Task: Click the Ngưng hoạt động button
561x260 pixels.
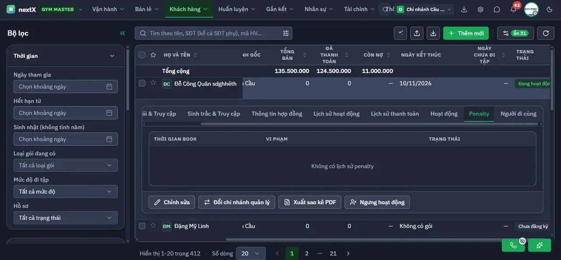Action: coord(377,202)
